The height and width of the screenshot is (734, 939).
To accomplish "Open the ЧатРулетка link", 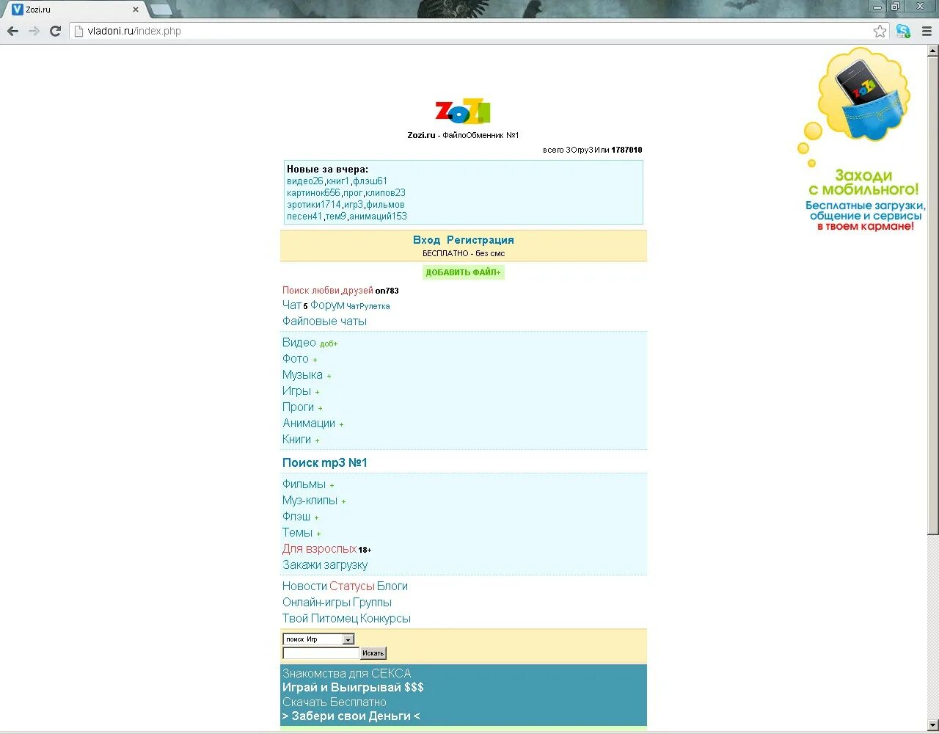I will click(368, 306).
